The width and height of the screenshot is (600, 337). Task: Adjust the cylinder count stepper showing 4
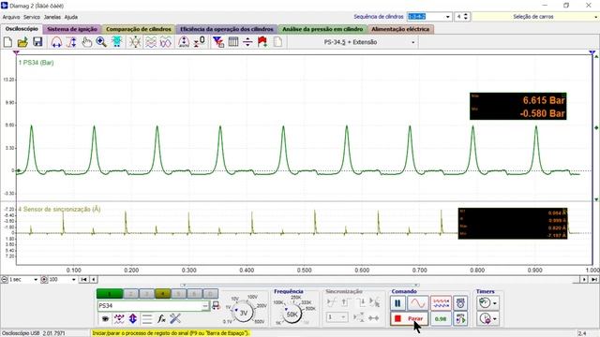coord(466,17)
